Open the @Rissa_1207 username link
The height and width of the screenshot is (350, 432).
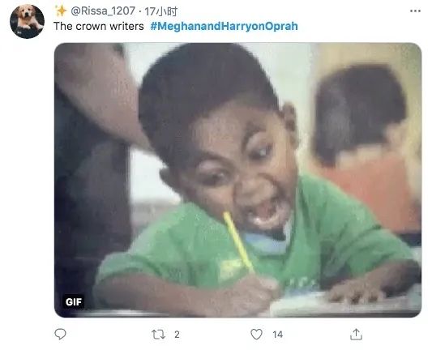(103, 11)
